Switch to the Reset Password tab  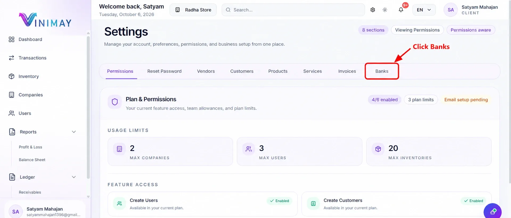[164, 71]
